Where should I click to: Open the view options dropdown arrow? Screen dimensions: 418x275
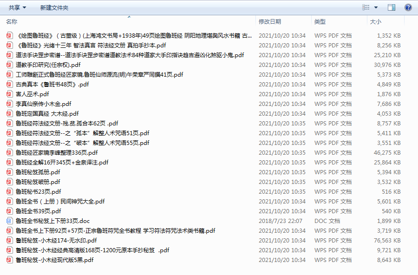coord(376,7)
